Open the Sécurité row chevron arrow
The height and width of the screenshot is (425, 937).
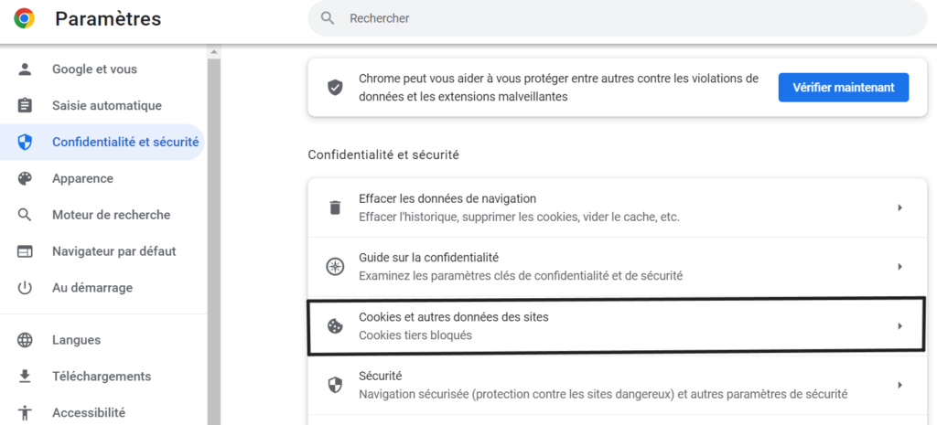pos(899,385)
